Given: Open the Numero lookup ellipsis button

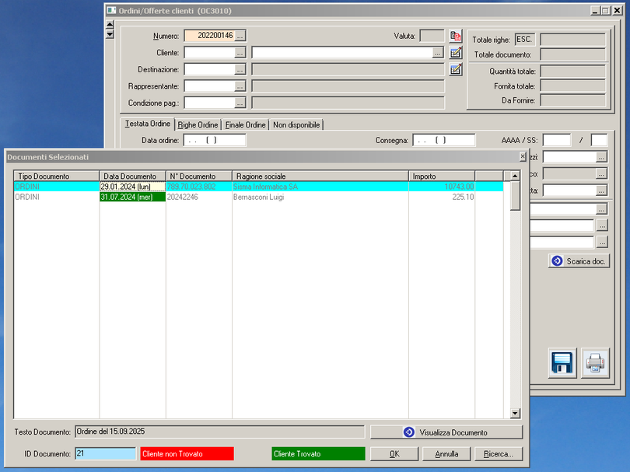Looking at the screenshot, I should 240,36.
